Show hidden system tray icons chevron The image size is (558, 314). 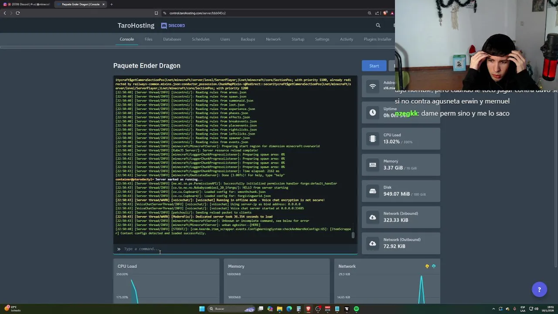click(x=493, y=309)
